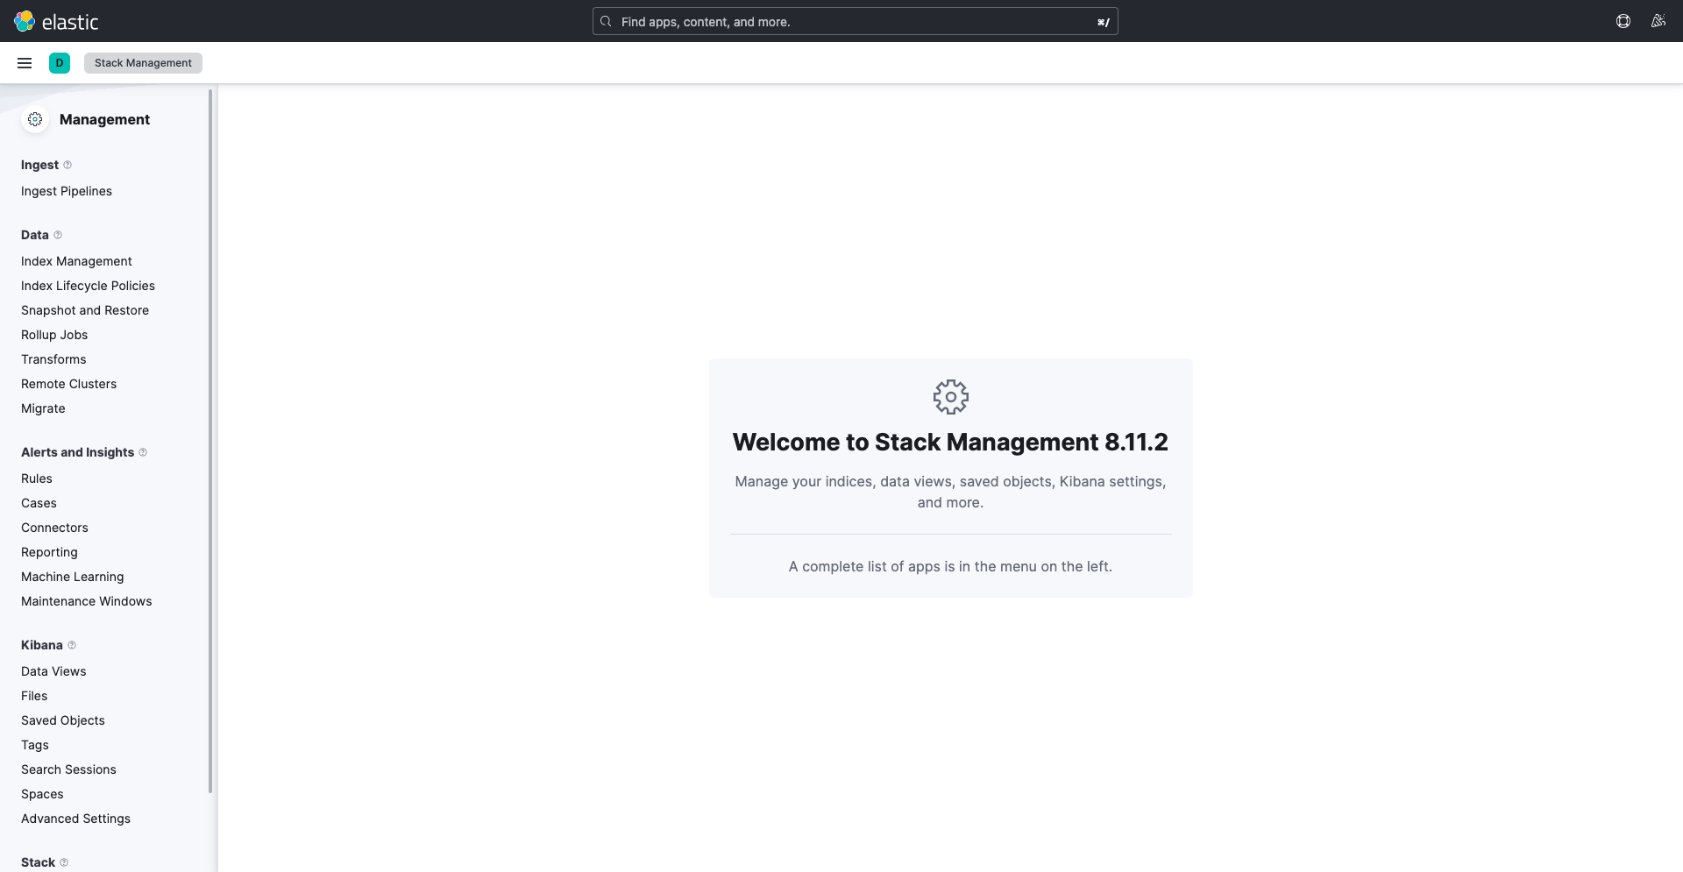Go to Transforms

(x=53, y=359)
